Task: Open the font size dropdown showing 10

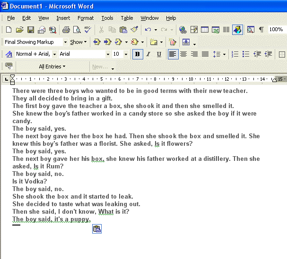Action: [126, 54]
